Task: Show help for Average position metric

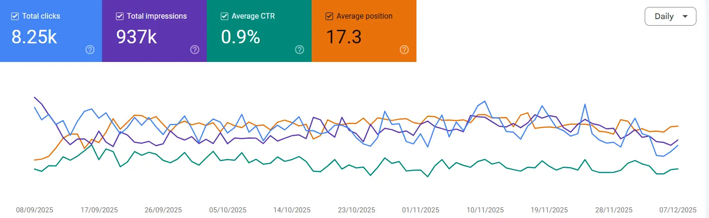Action: click(404, 50)
